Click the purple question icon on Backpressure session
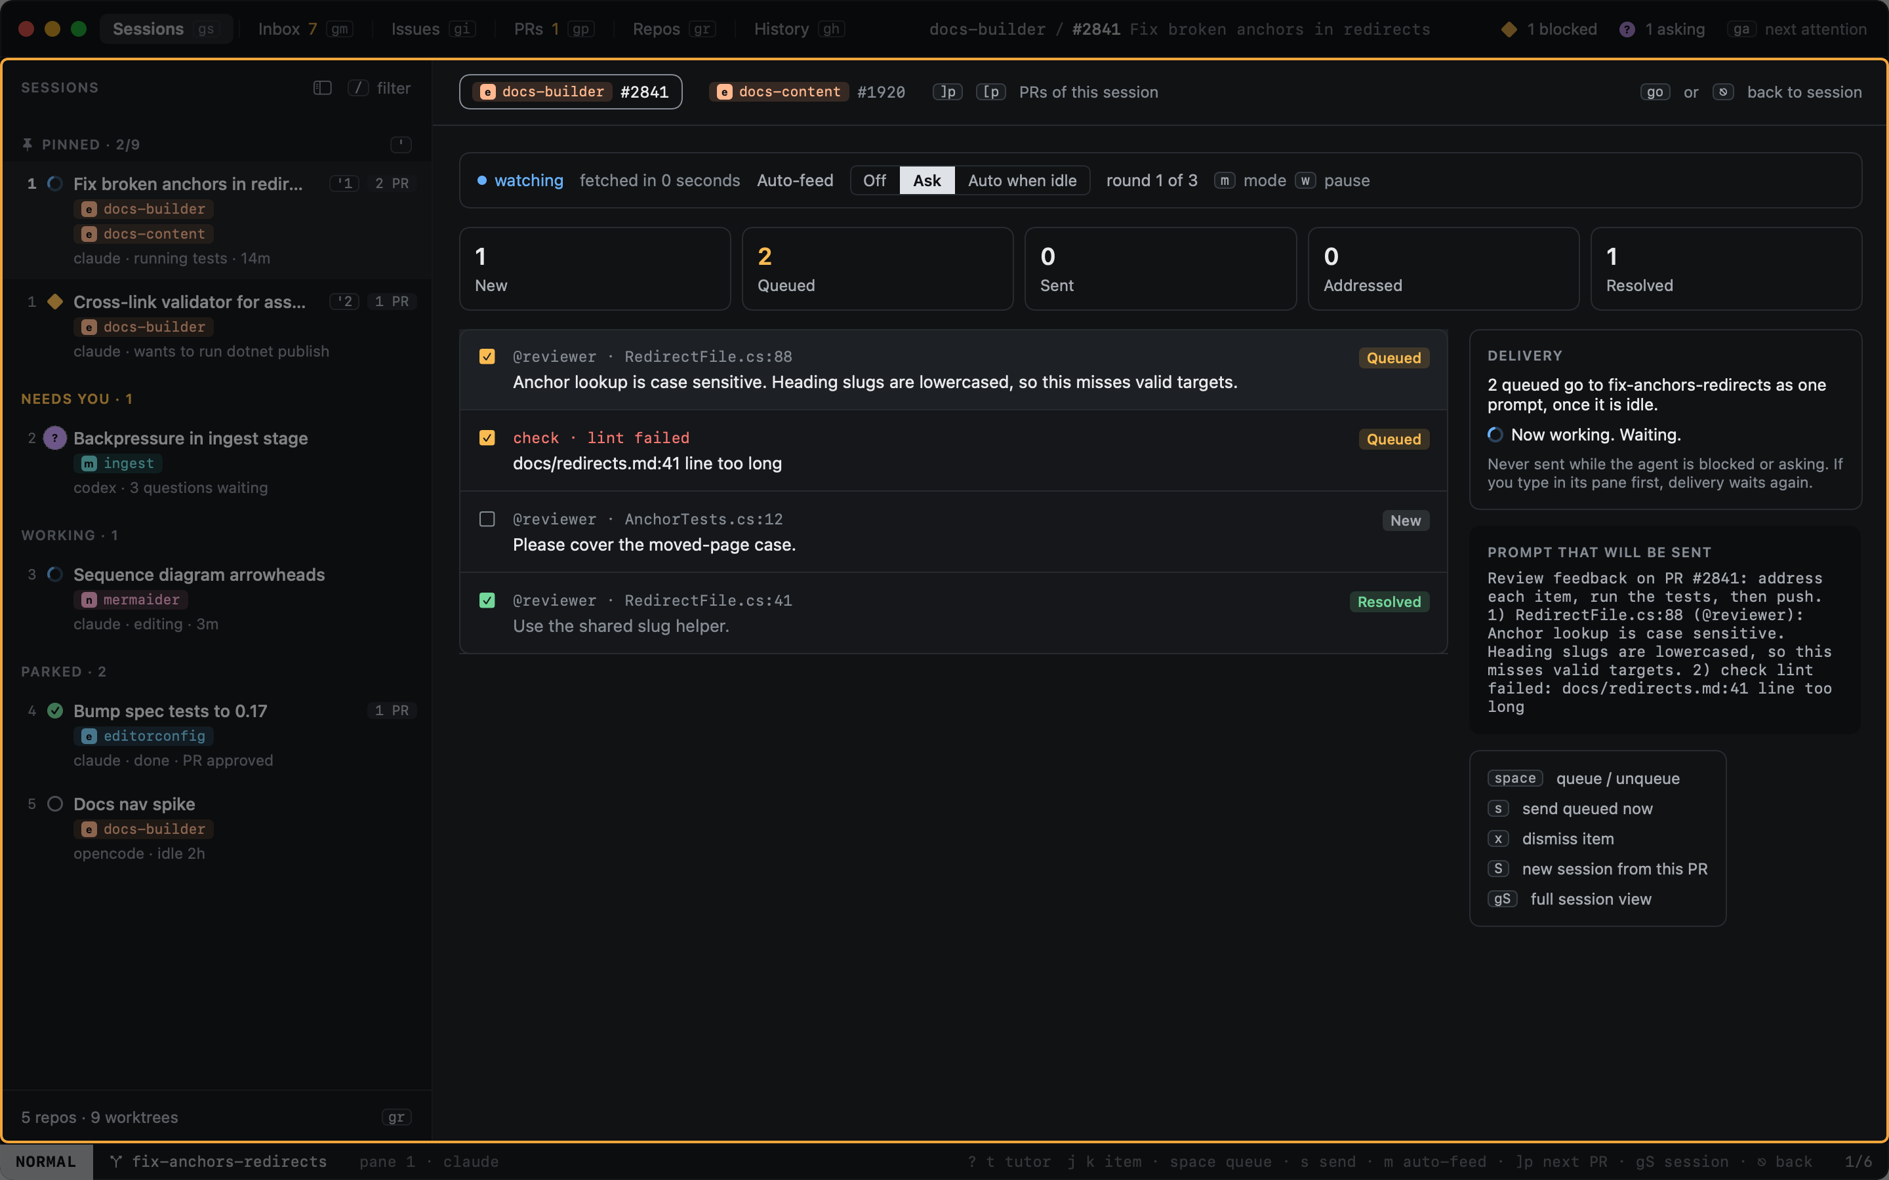The height and width of the screenshot is (1180, 1889). (54, 438)
